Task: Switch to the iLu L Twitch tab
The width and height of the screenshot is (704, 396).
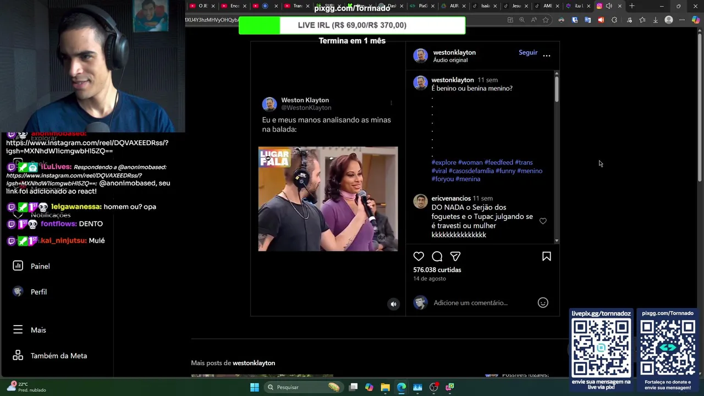Action: coord(579,6)
